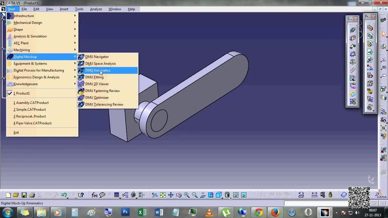Screen dimensions: 388x218
Task: Click the Coincidence Constraint icon
Action: pyautogui.click(x=352, y=30)
